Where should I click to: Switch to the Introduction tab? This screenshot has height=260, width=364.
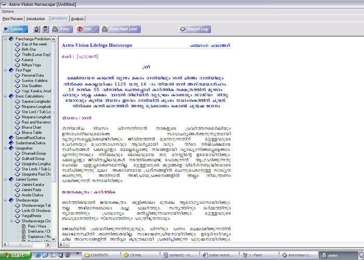click(35, 19)
